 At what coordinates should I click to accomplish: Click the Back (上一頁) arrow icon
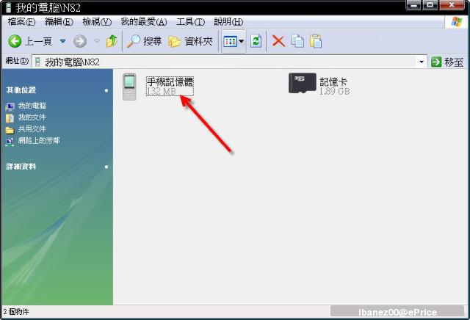click(x=15, y=41)
